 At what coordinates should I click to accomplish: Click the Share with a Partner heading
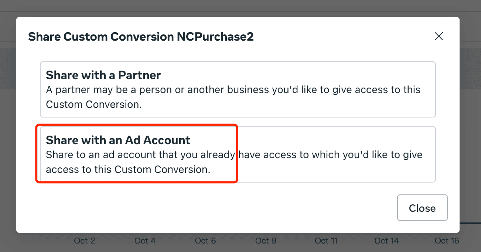tap(103, 75)
